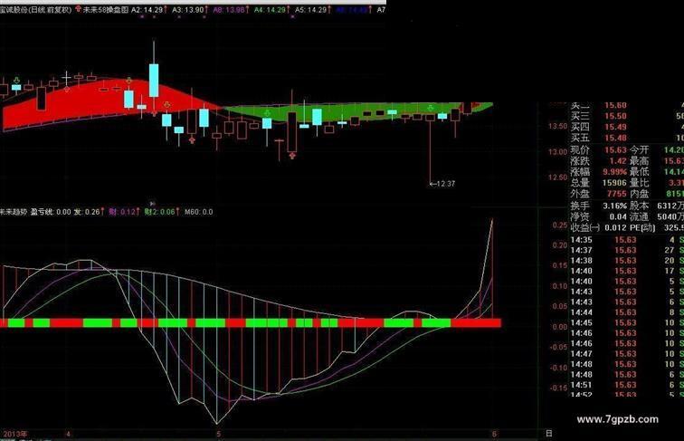Select the green 财2: 0.06 readout
This screenshot has height=441, width=684.
point(159,212)
